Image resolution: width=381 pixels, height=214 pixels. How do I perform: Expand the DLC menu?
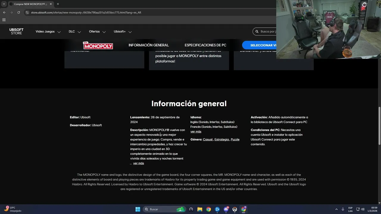click(75, 32)
